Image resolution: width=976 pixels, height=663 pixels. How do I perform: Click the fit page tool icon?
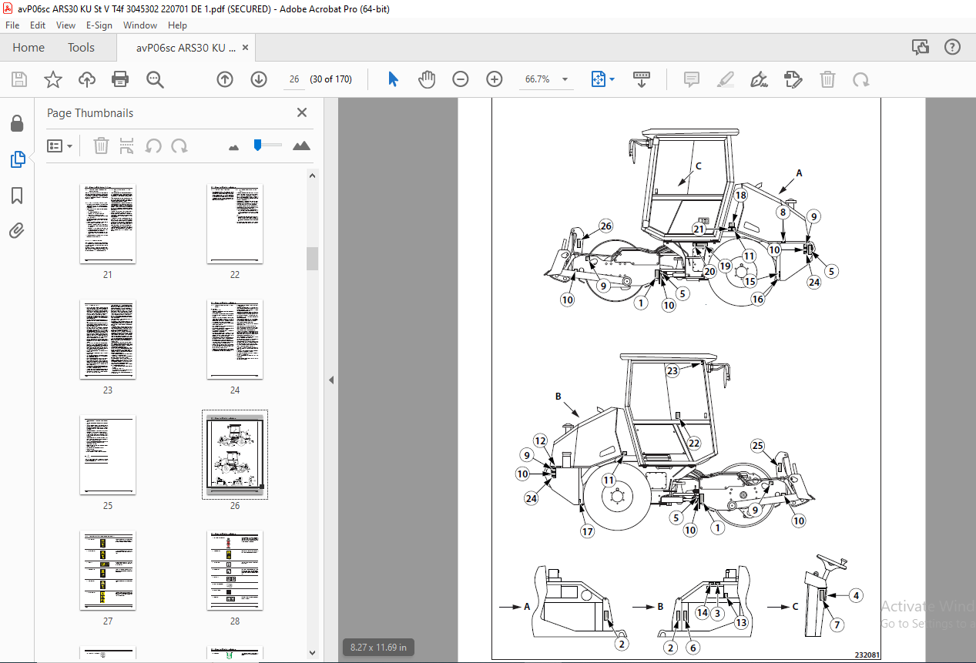point(599,79)
